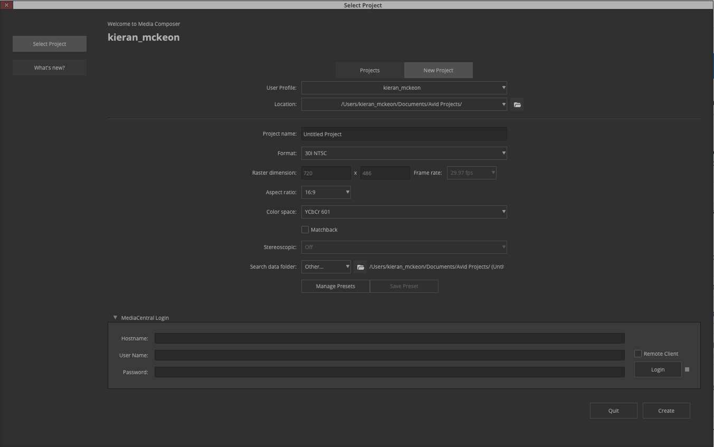Open the User Profile dropdown
Viewport: 714px width, 447px height.
pyautogui.click(x=404, y=88)
